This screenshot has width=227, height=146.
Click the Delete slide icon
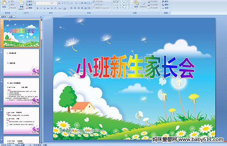[27, 8]
